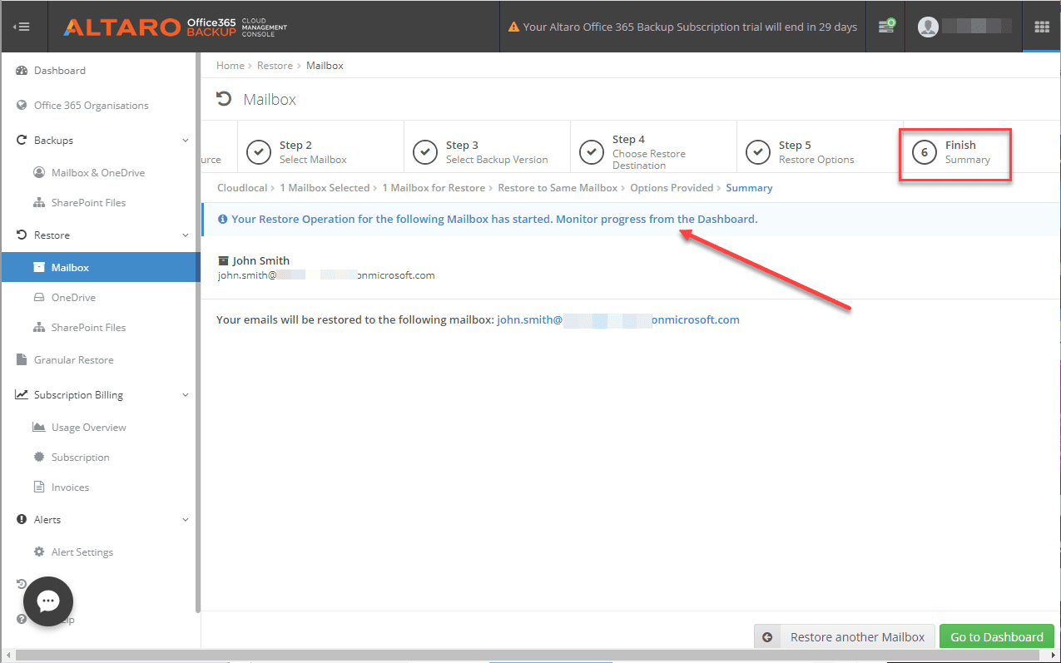
Task: Click the restore operation started message
Action: pos(494,220)
